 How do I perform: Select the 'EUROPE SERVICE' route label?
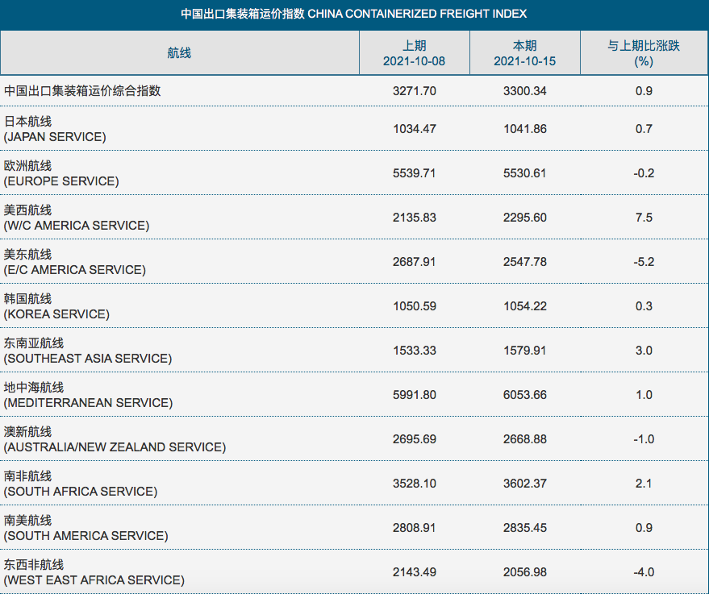tap(61, 181)
